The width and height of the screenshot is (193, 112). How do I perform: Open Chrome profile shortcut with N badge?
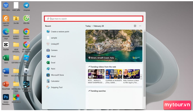(26, 45)
